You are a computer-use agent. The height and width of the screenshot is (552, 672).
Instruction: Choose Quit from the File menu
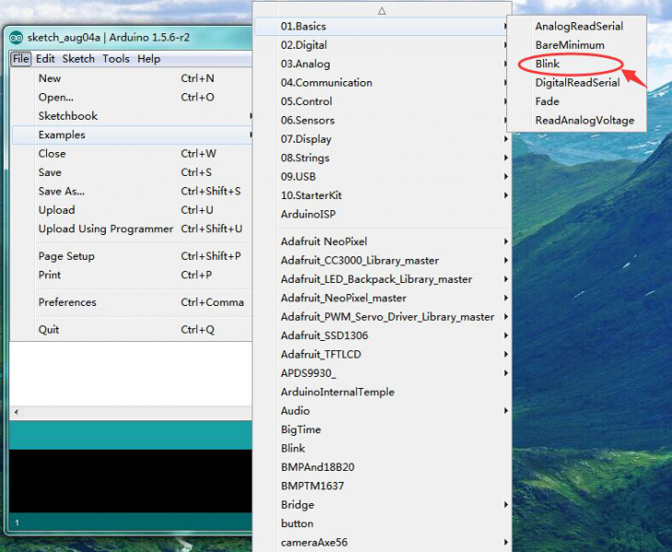(x=49, y=330)
